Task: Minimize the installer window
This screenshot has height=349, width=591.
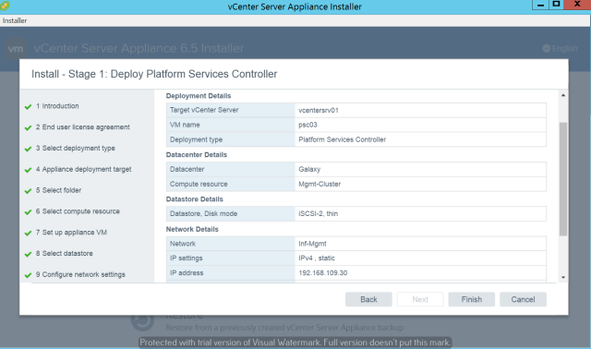Action: [540, 5]
